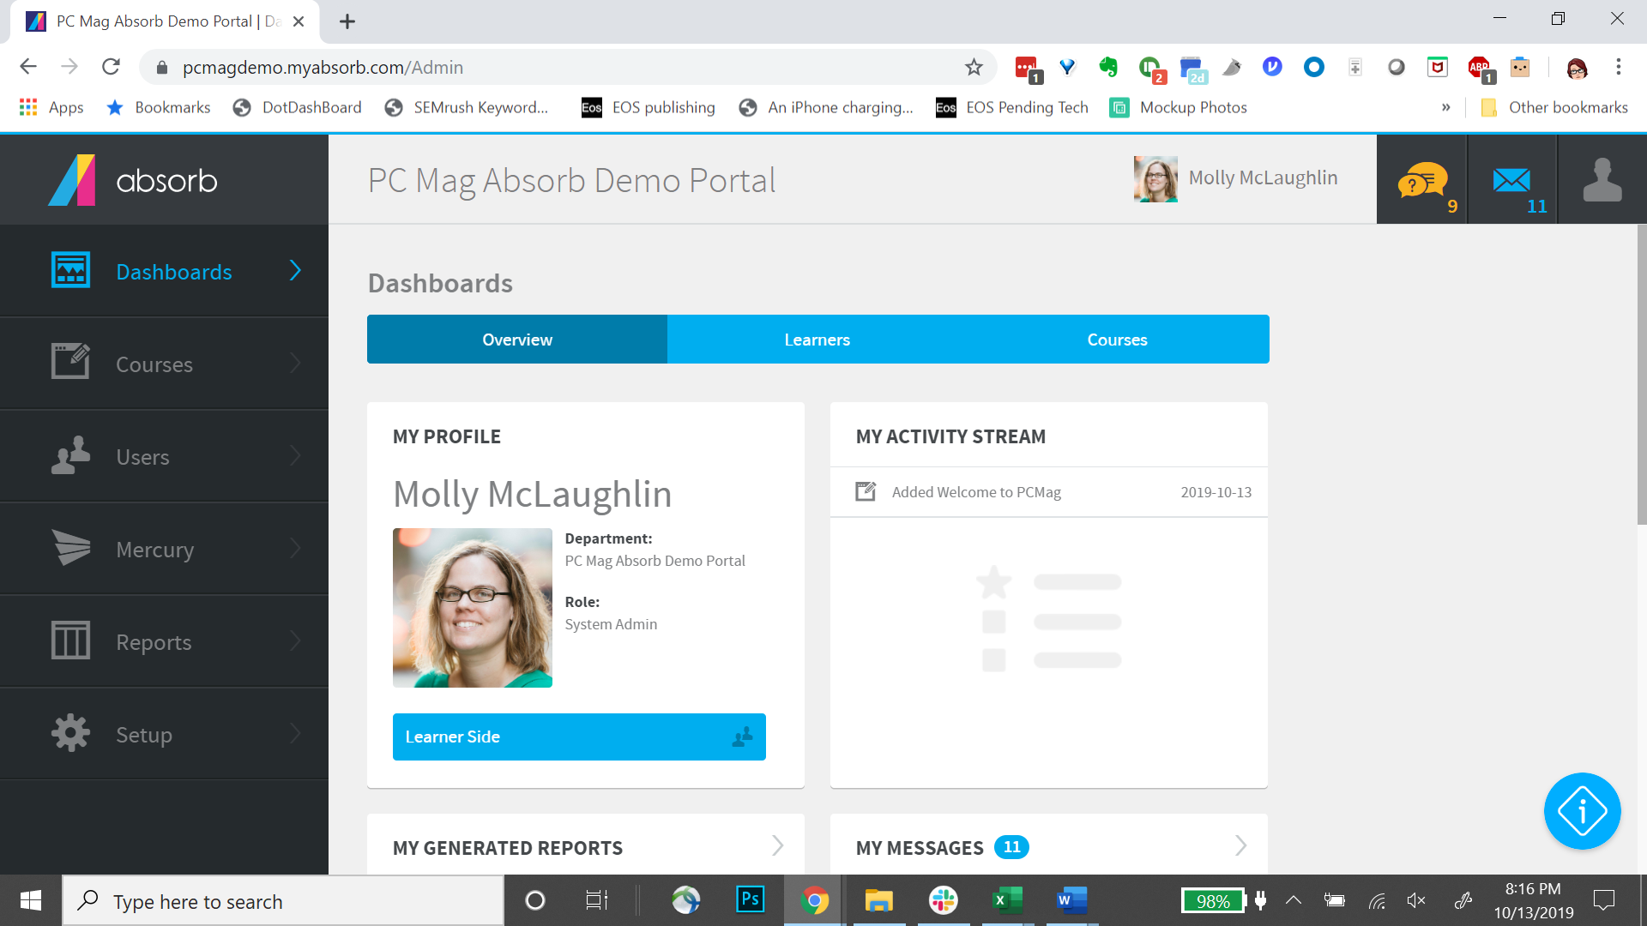Screen dimensions: 1647x926
Task: Expand the Dashboards sidebar chevron
Action: coord(295,271)
